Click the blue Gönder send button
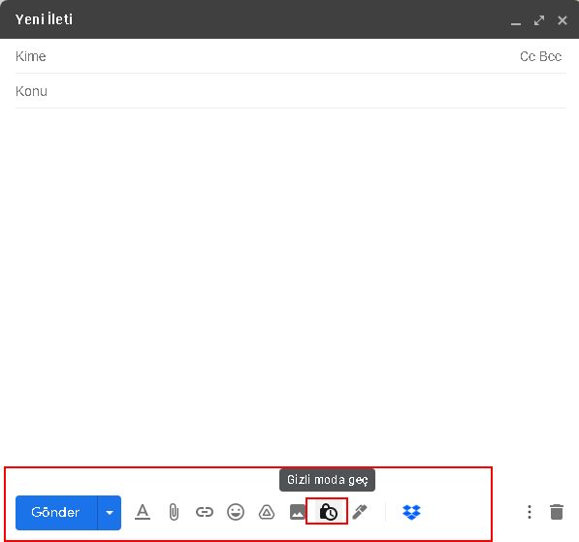Viewport: 579px width, 542px height. tap(56, 513)
